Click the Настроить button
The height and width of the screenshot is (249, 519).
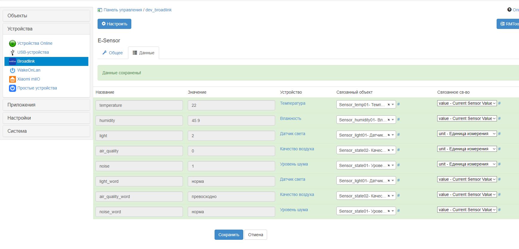[114, 24]
